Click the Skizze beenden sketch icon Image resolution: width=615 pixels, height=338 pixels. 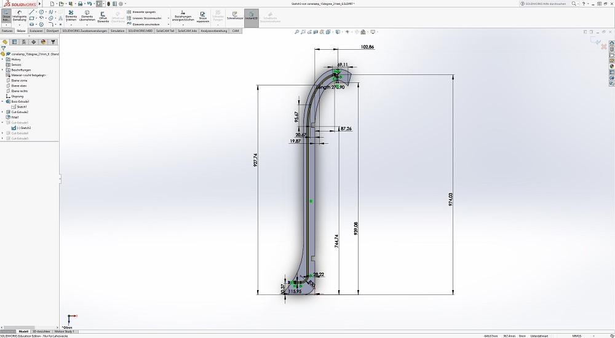click(6, 16)
